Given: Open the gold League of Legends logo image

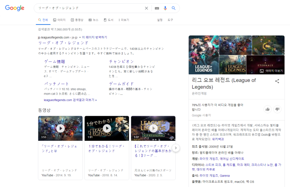Looking at the screenshot, I should (x=233, y=65).
